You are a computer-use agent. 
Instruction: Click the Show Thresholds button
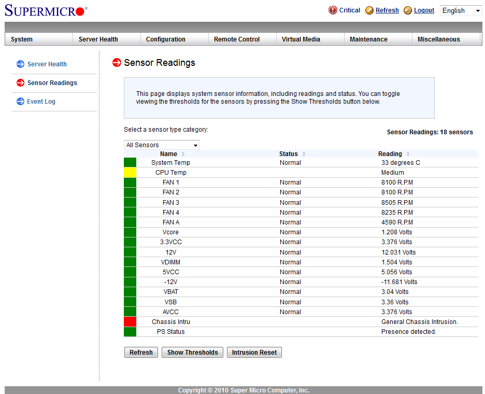pos(192,352)
